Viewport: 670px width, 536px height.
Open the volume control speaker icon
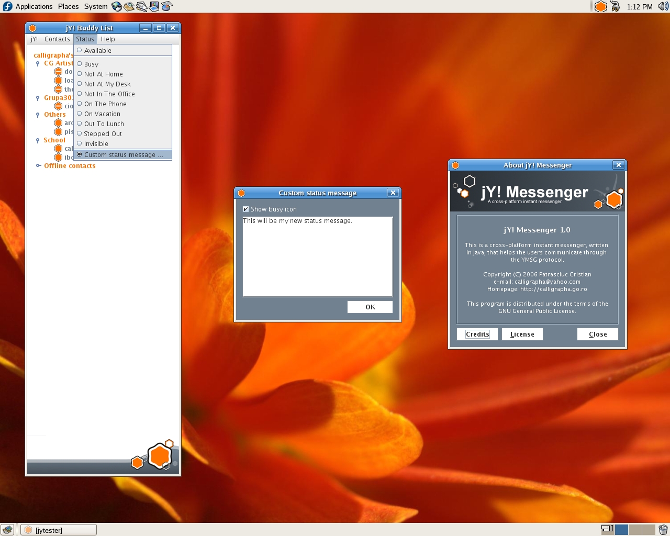[663, 6]
